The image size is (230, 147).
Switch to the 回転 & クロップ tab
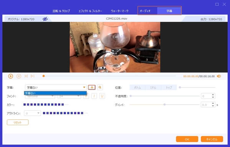pyautogui.click(x=61, y=11)
